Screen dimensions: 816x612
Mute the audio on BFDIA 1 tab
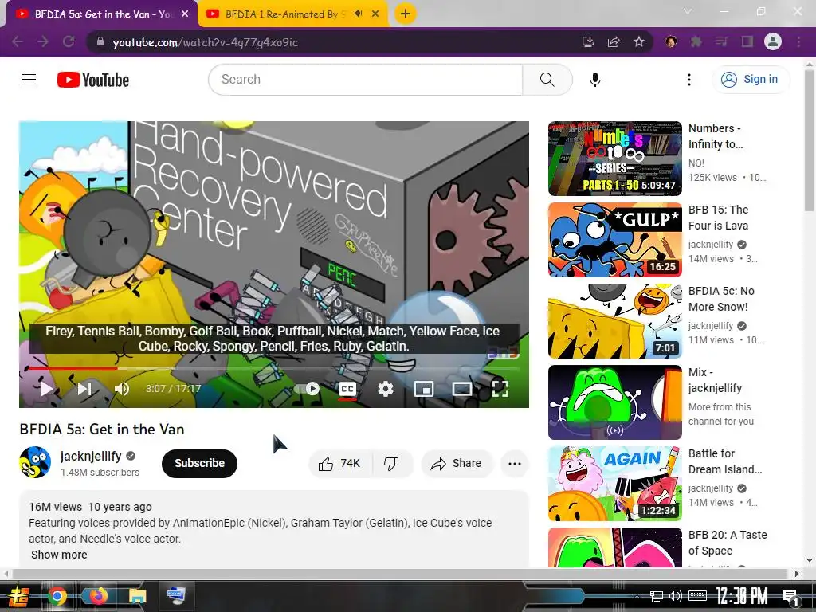click(x=358, y=14)
